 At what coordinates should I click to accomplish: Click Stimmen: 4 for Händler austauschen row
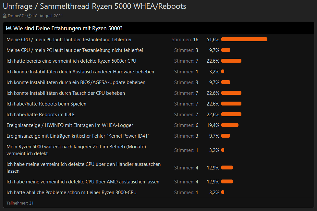186,168
